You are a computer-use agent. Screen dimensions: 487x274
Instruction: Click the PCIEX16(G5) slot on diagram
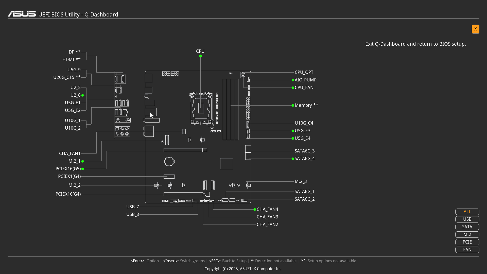click(x=185, y=150)
